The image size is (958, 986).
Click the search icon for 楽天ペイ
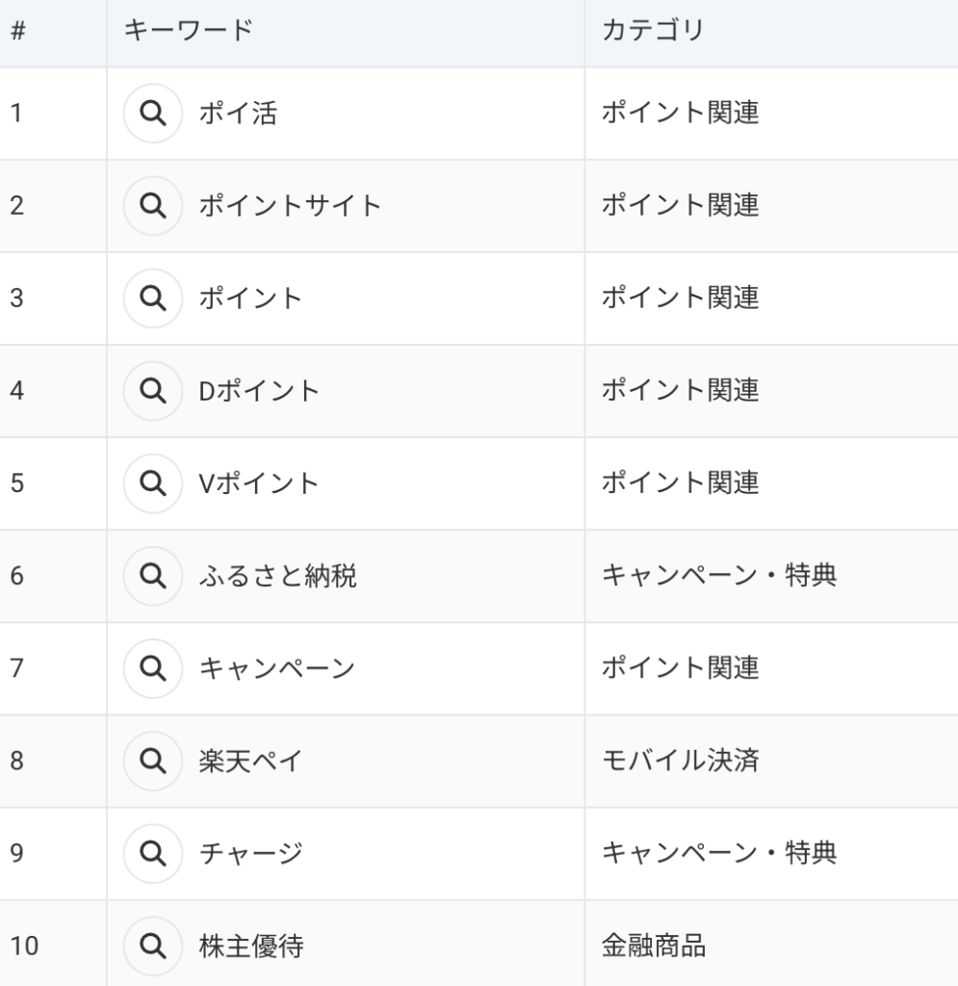click(x=151, y=761)
